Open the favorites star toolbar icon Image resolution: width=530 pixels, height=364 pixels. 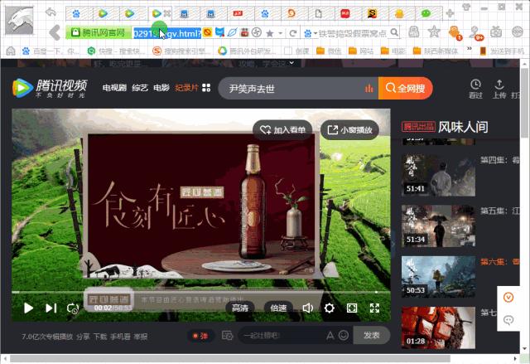coord(434,32)
